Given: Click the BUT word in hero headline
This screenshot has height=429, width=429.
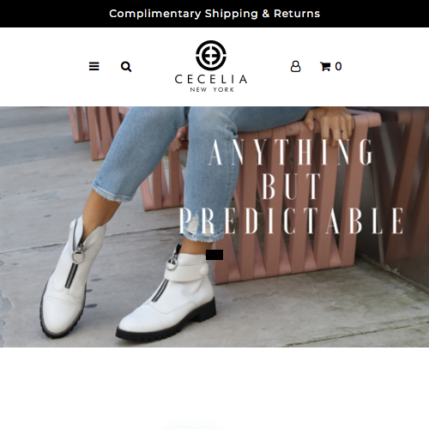Looking at the screenshot, I should (x=291, y=186).
